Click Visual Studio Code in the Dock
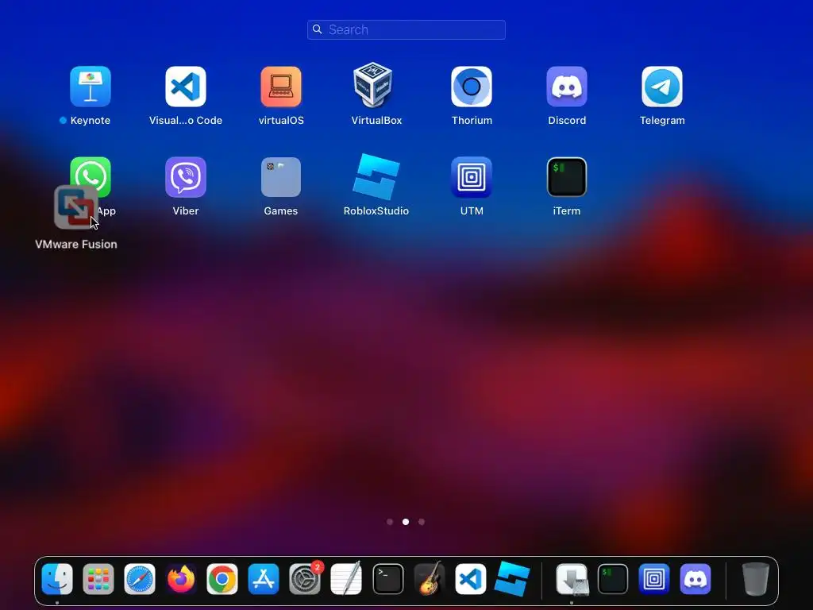 point(470,579)
